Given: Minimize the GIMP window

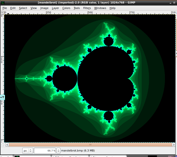Looking at the screenshot, I should coord(170,3).
